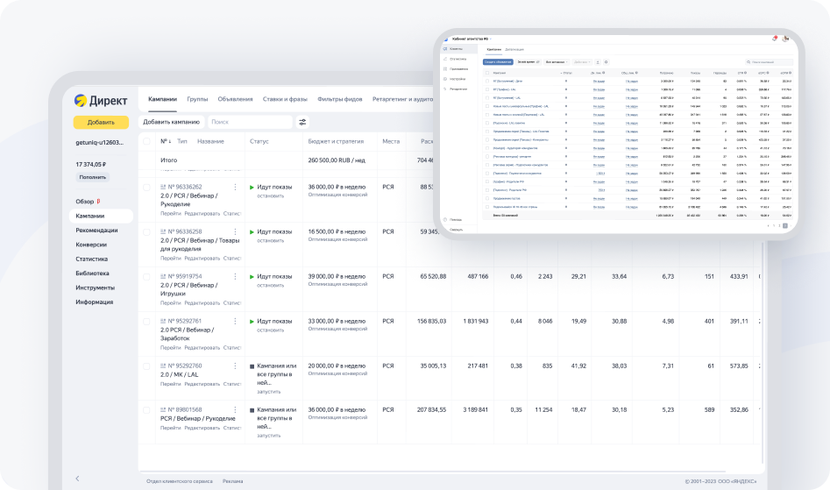The width and height of the screenshot is (830, 490).
Task: Click the stopped status square for campaign 89801568
Action: [x=252, y=410]
